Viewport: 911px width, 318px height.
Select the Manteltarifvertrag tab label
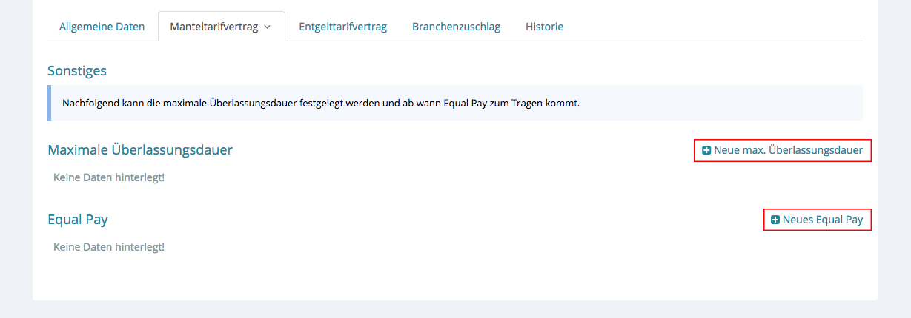[x=214, y=27]
